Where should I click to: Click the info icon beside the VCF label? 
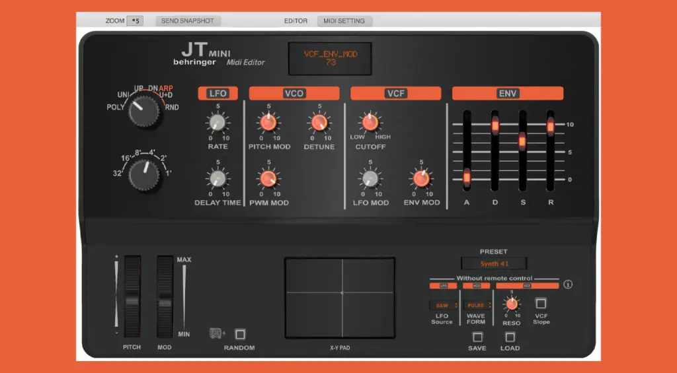pyautogui.click(x=568, y=285)
